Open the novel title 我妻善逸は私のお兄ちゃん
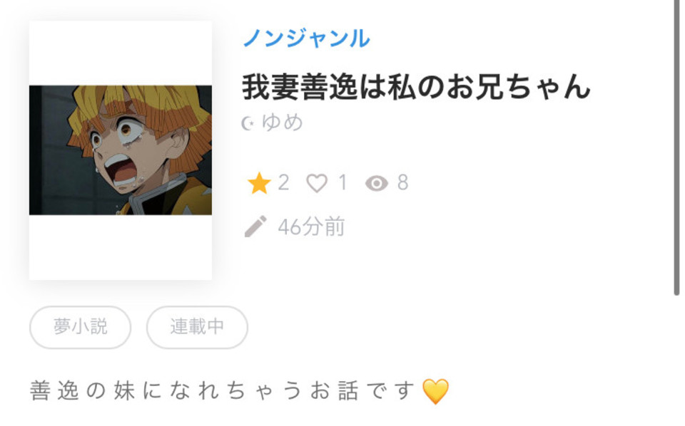Screen dimensions: 685x426 coord(416,87)
